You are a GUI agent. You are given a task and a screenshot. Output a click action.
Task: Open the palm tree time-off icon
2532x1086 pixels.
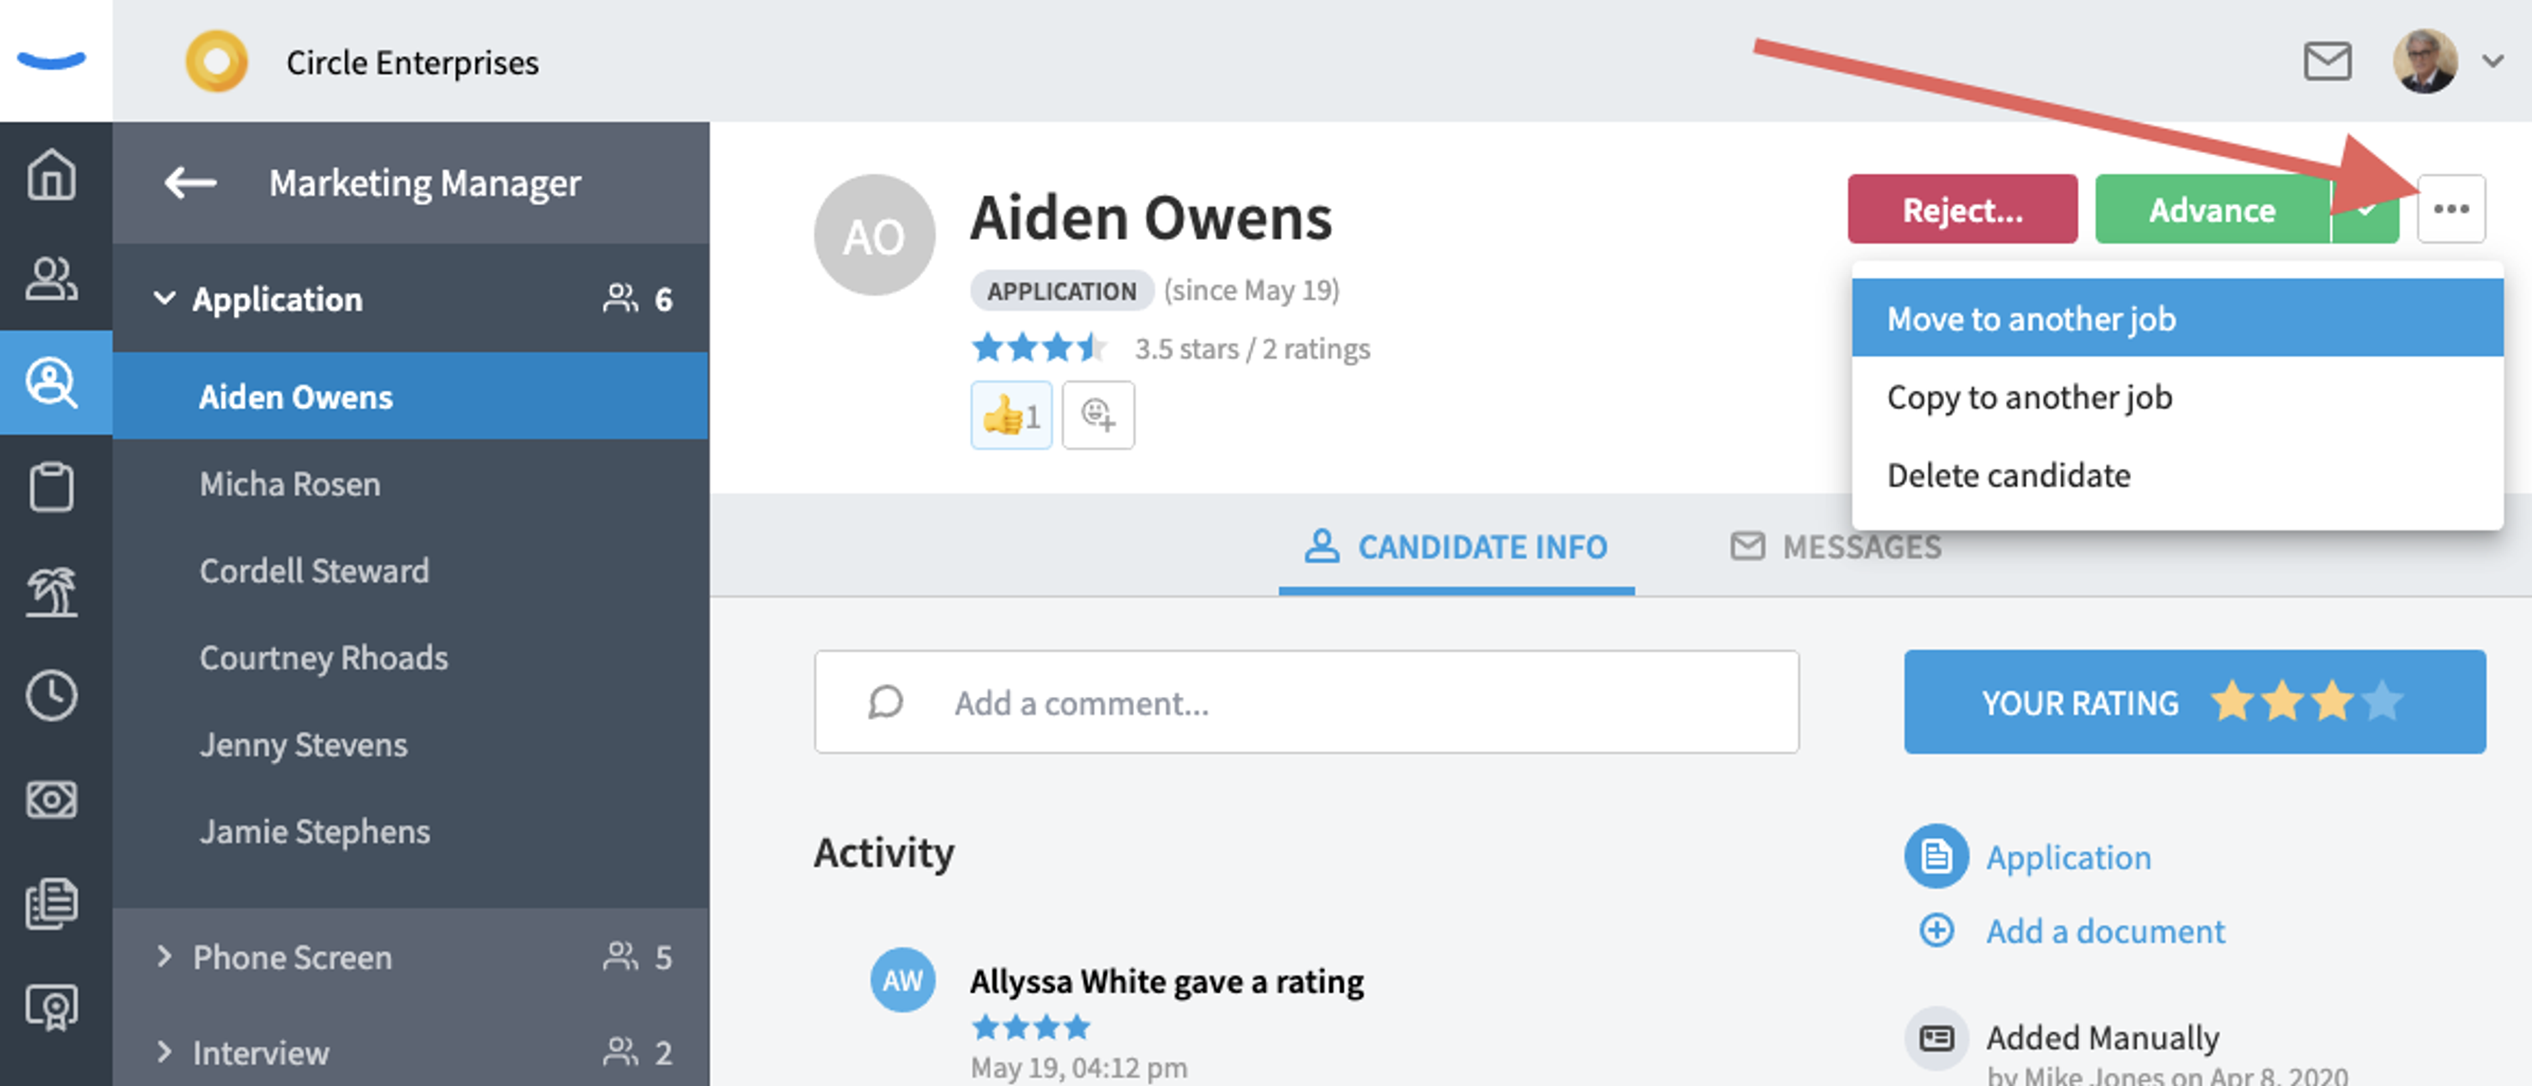tap(51, 593)
